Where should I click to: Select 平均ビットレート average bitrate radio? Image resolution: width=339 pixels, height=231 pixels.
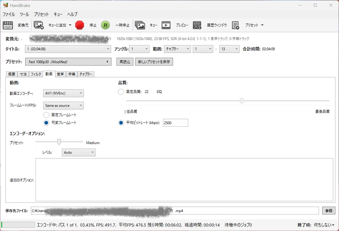click(121, 123)
